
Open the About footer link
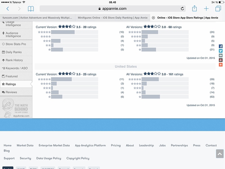[130, 145]
